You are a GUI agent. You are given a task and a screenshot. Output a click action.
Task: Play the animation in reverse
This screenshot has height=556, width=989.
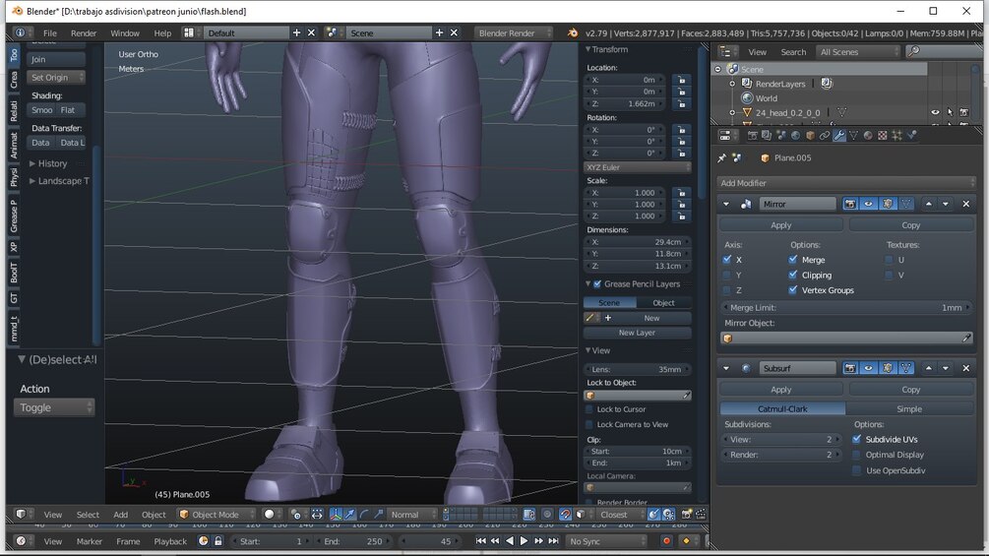tap(510, 541)
